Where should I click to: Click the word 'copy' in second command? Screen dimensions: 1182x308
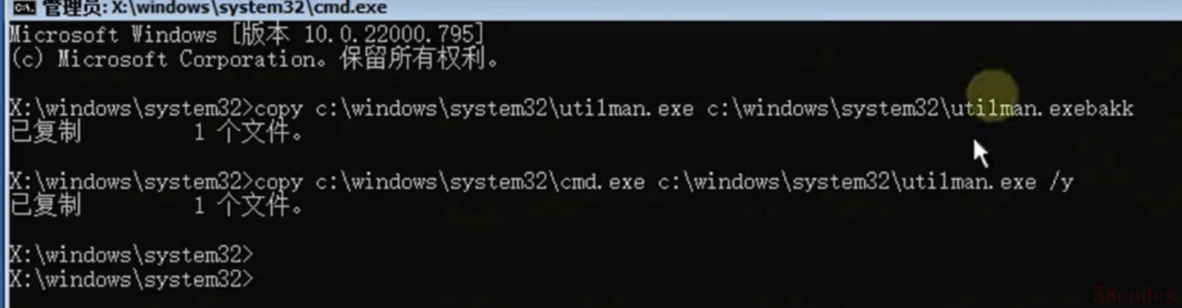point(278,183)
